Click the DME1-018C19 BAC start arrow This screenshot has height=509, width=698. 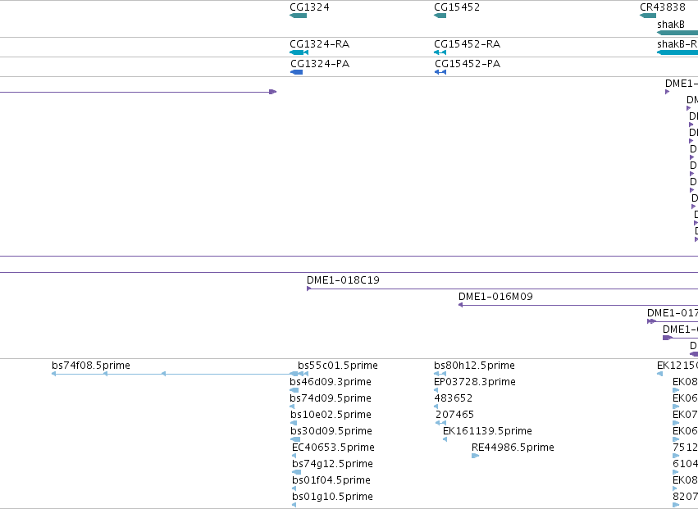click(309, 289)
